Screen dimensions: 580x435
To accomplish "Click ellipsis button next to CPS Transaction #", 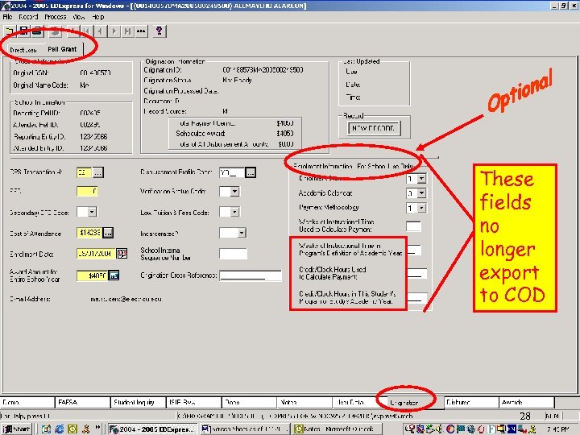I will pyautogui.click(x=97, y=172).
